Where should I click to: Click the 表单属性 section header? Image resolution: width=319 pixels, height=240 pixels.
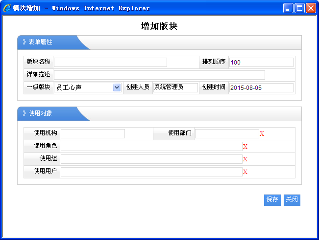(x=40, y=42)
